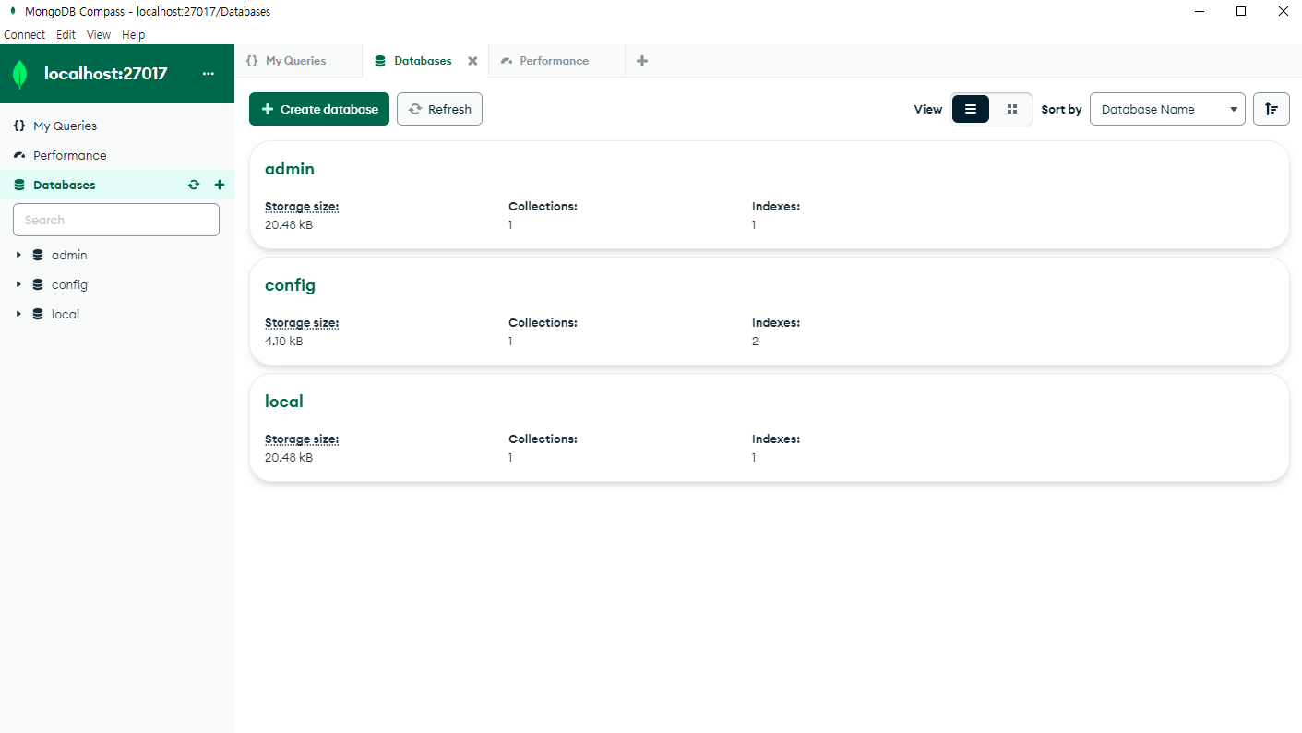
Task: Open the Connect menu
Action: [24, 35]
